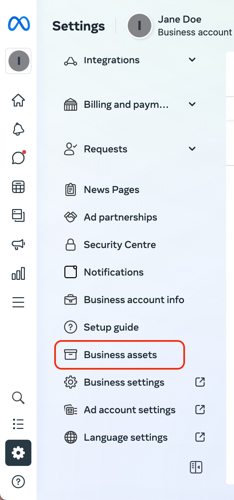This screenshot has height=500, width=234.
Task: Select the Content icon in sidebar
Action: 18,216
